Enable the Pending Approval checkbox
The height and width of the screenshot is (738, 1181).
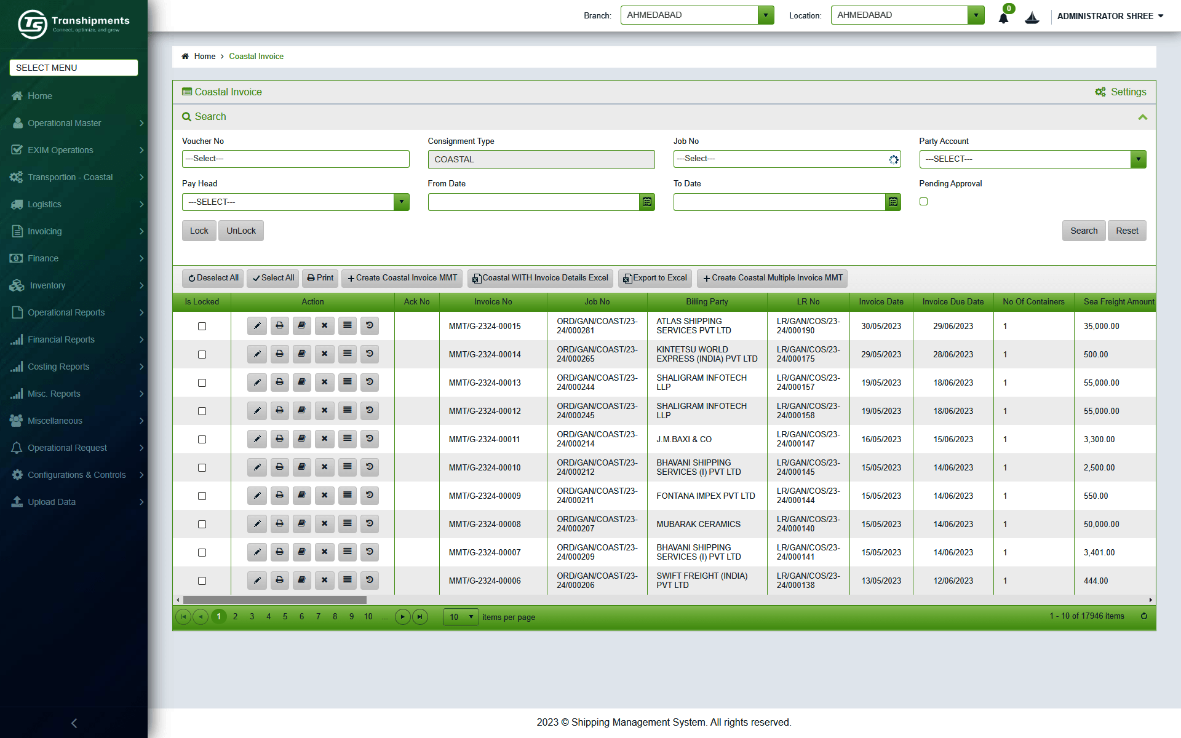point(923,201)
